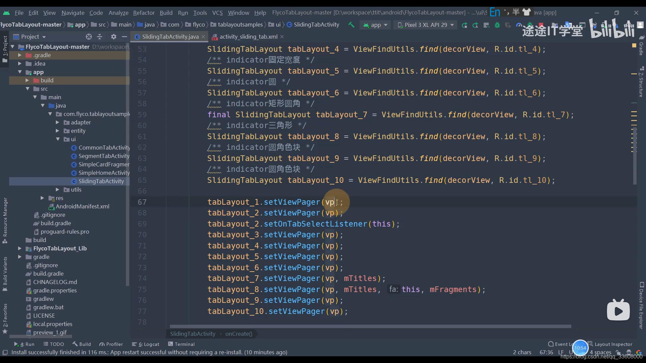Open the Profiler tool window

pos(111,344)
